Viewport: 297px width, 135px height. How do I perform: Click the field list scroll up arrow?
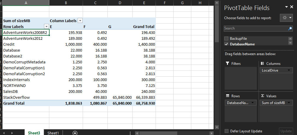[290, 39]
